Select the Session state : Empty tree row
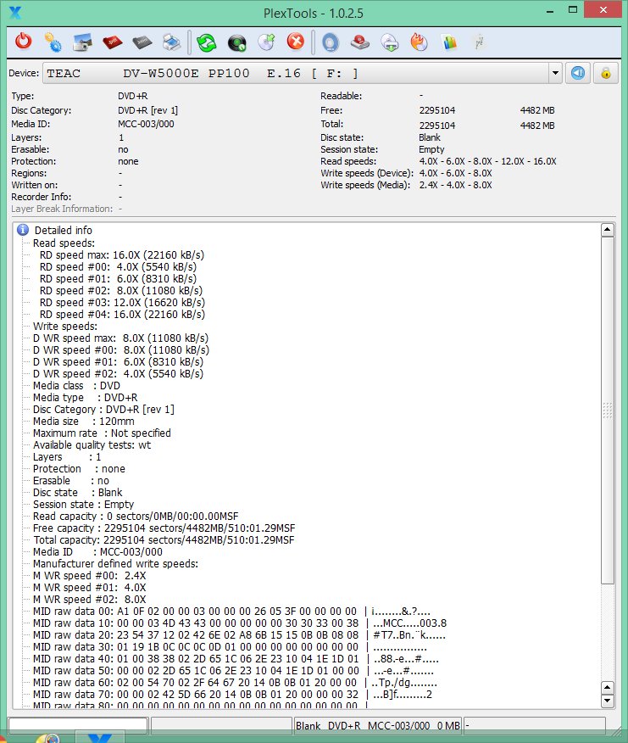The width and height of the screenshot is (628, 743). [83, 504]
